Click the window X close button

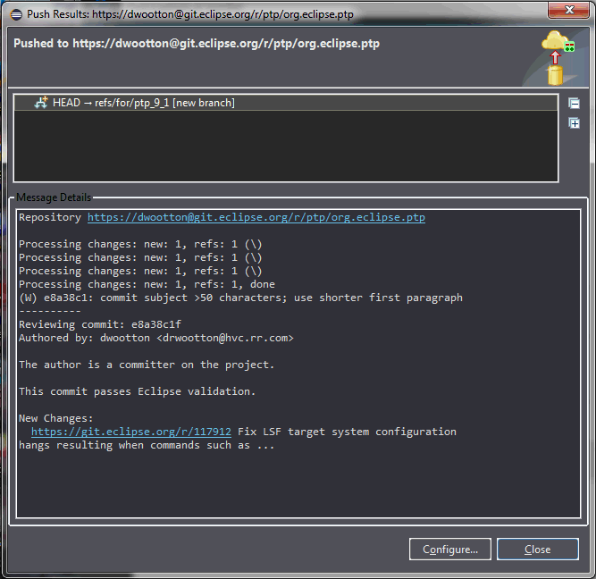(x=568, y=10)
